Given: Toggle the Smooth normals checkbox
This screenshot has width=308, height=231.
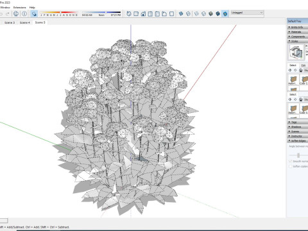Looking at the screenshot, I should [x=291, y=161].
